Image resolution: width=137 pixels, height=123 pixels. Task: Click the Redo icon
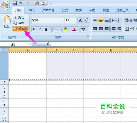pos(29,3)
